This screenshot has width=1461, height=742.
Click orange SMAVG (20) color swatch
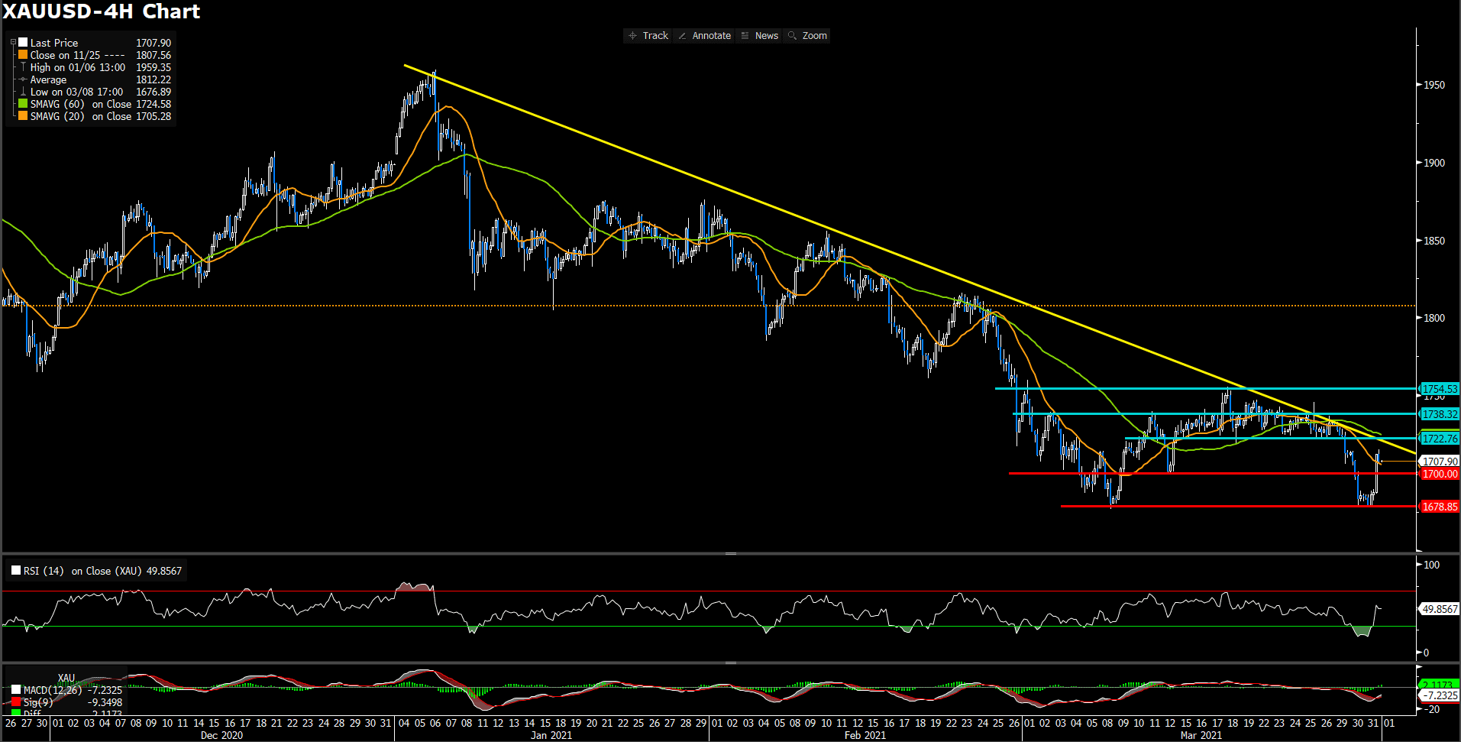pyautogui.click(x=23, y=116)
